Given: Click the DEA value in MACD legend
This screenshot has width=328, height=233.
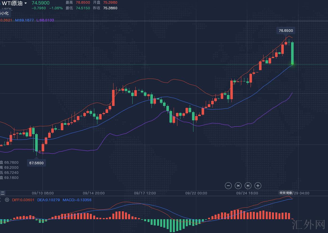Looking at the screenshot, I should tap(48, 200).
